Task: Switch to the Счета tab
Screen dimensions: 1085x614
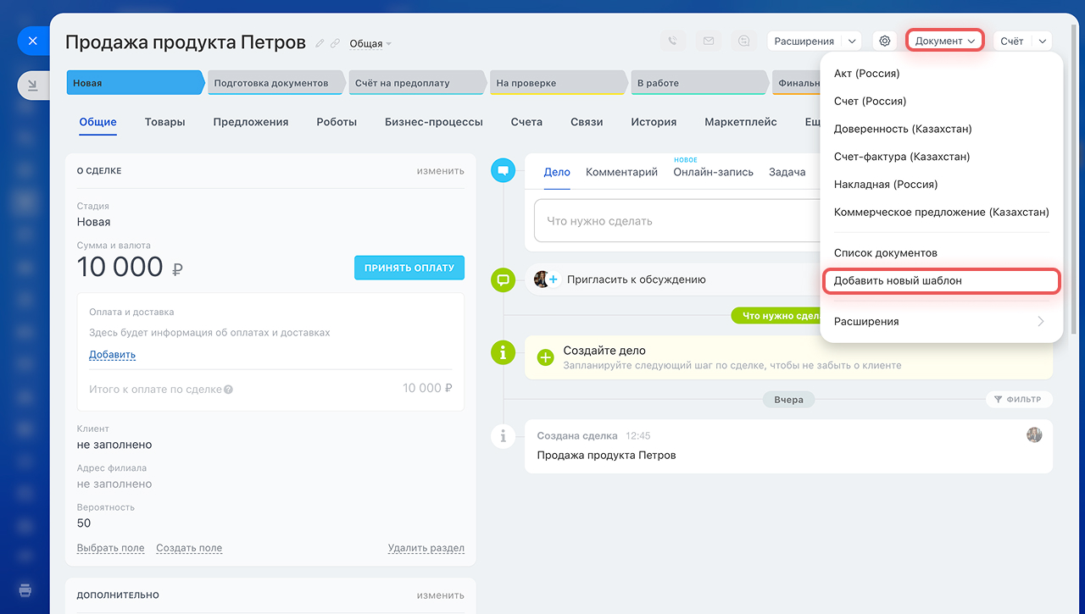Action: pyautogui.click(x=526, y=122)
